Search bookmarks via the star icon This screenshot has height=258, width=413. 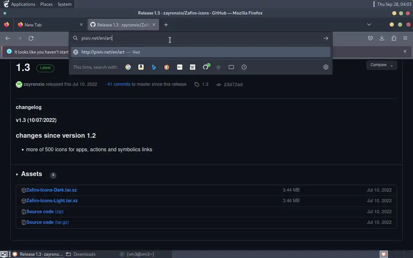[218, 67]
